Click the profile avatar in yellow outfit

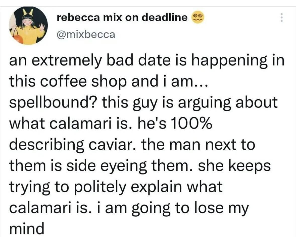(28, 26)
